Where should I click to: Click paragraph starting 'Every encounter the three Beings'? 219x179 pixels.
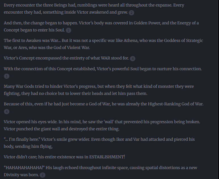(94, 9)
